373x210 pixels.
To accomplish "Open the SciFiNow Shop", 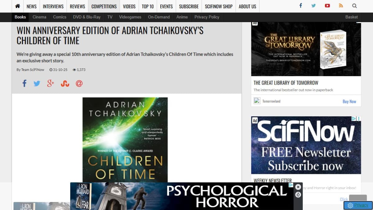I will coord(219,6).
